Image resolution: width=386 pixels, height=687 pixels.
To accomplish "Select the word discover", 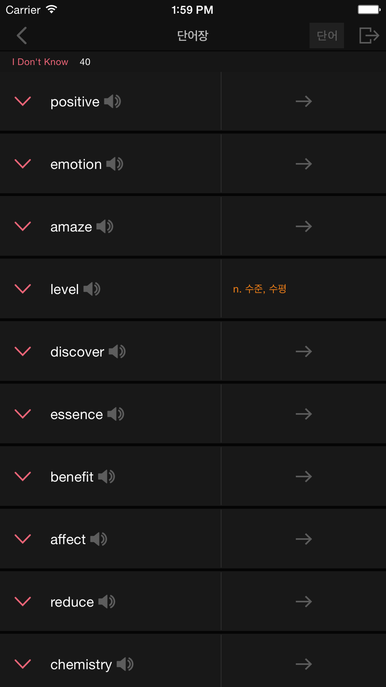I will pyautogui.click(x=77, y=352).
